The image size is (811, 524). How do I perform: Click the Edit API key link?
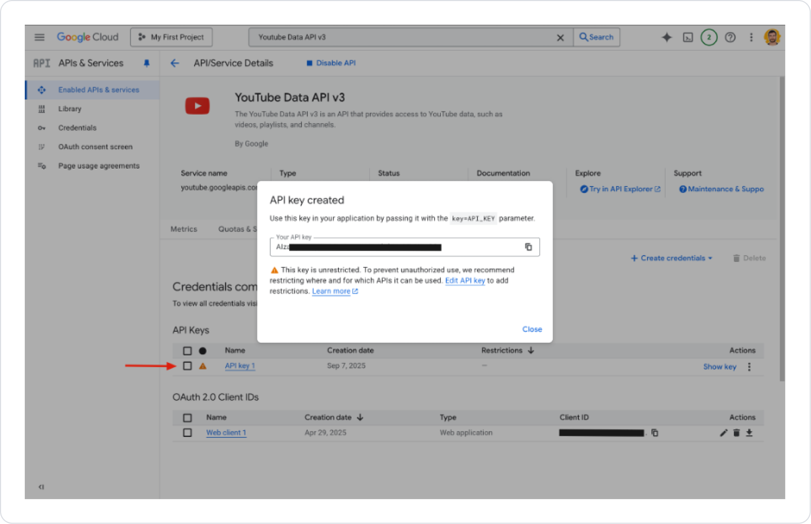[x=465, y=280]
